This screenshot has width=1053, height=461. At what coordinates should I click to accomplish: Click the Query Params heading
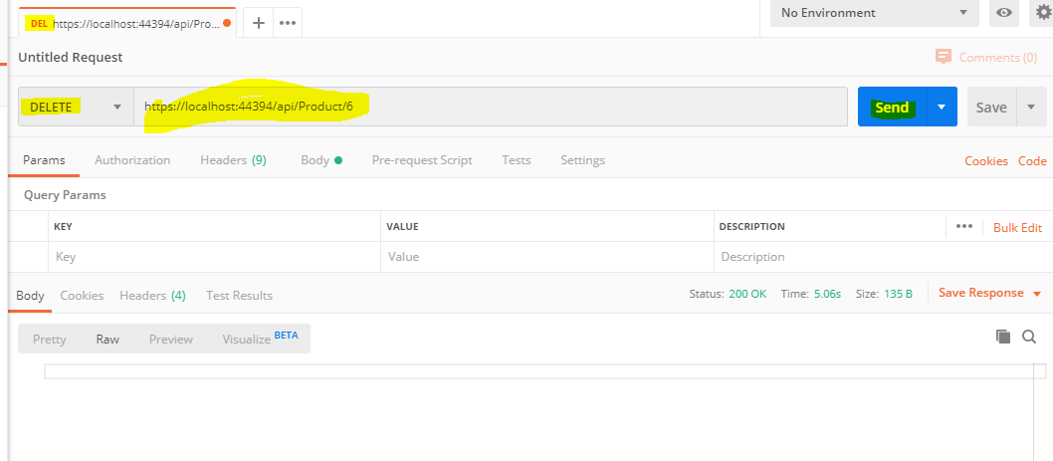(x=65, y=195)
